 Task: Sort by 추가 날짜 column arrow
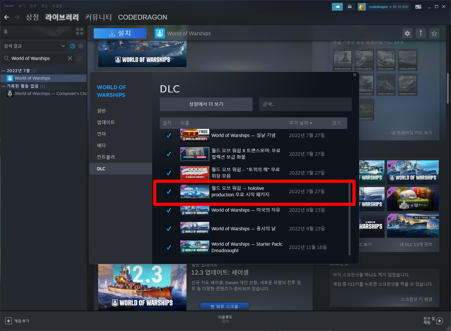311,123
